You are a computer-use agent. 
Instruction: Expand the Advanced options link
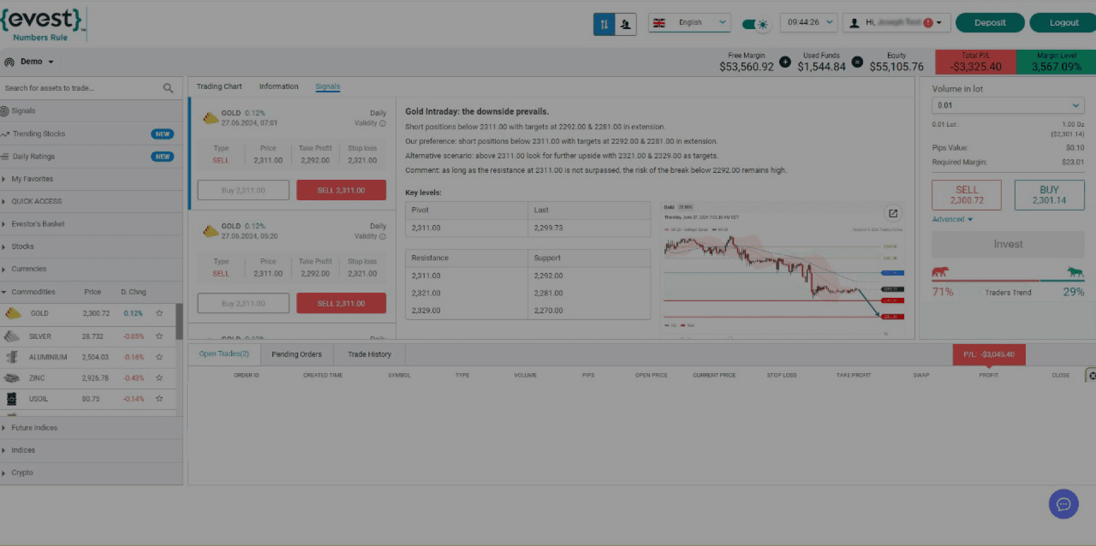[x=952, y=220]
